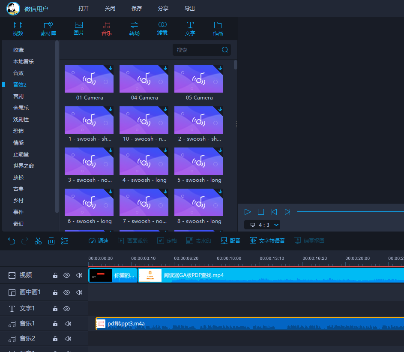Open the 素材库 material library tab
Screen dimensions: 404x352
pyautogui.click(x=48, y=29)
